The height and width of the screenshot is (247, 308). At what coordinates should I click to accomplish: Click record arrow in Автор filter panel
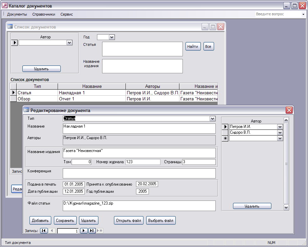[15, 43]
